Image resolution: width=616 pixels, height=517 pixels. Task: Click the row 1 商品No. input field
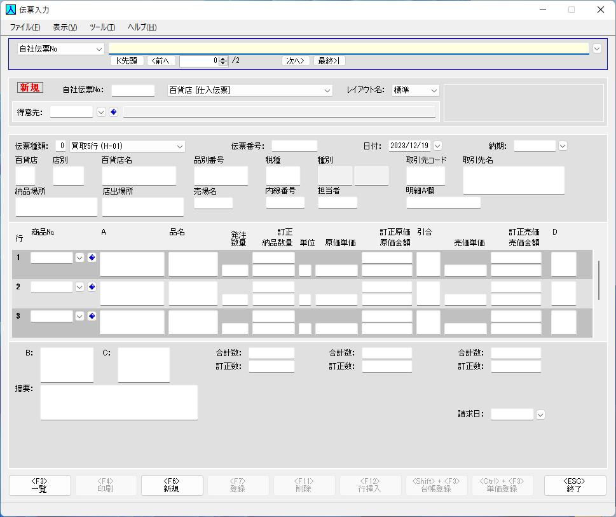pyautogui.click(x=52, y=258)
